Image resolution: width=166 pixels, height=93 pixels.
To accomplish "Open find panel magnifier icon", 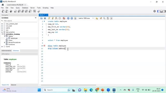I will (x=104, y=18).
